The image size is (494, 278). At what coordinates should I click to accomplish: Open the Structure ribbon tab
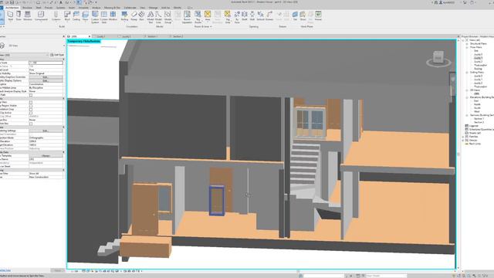(27, 8)
